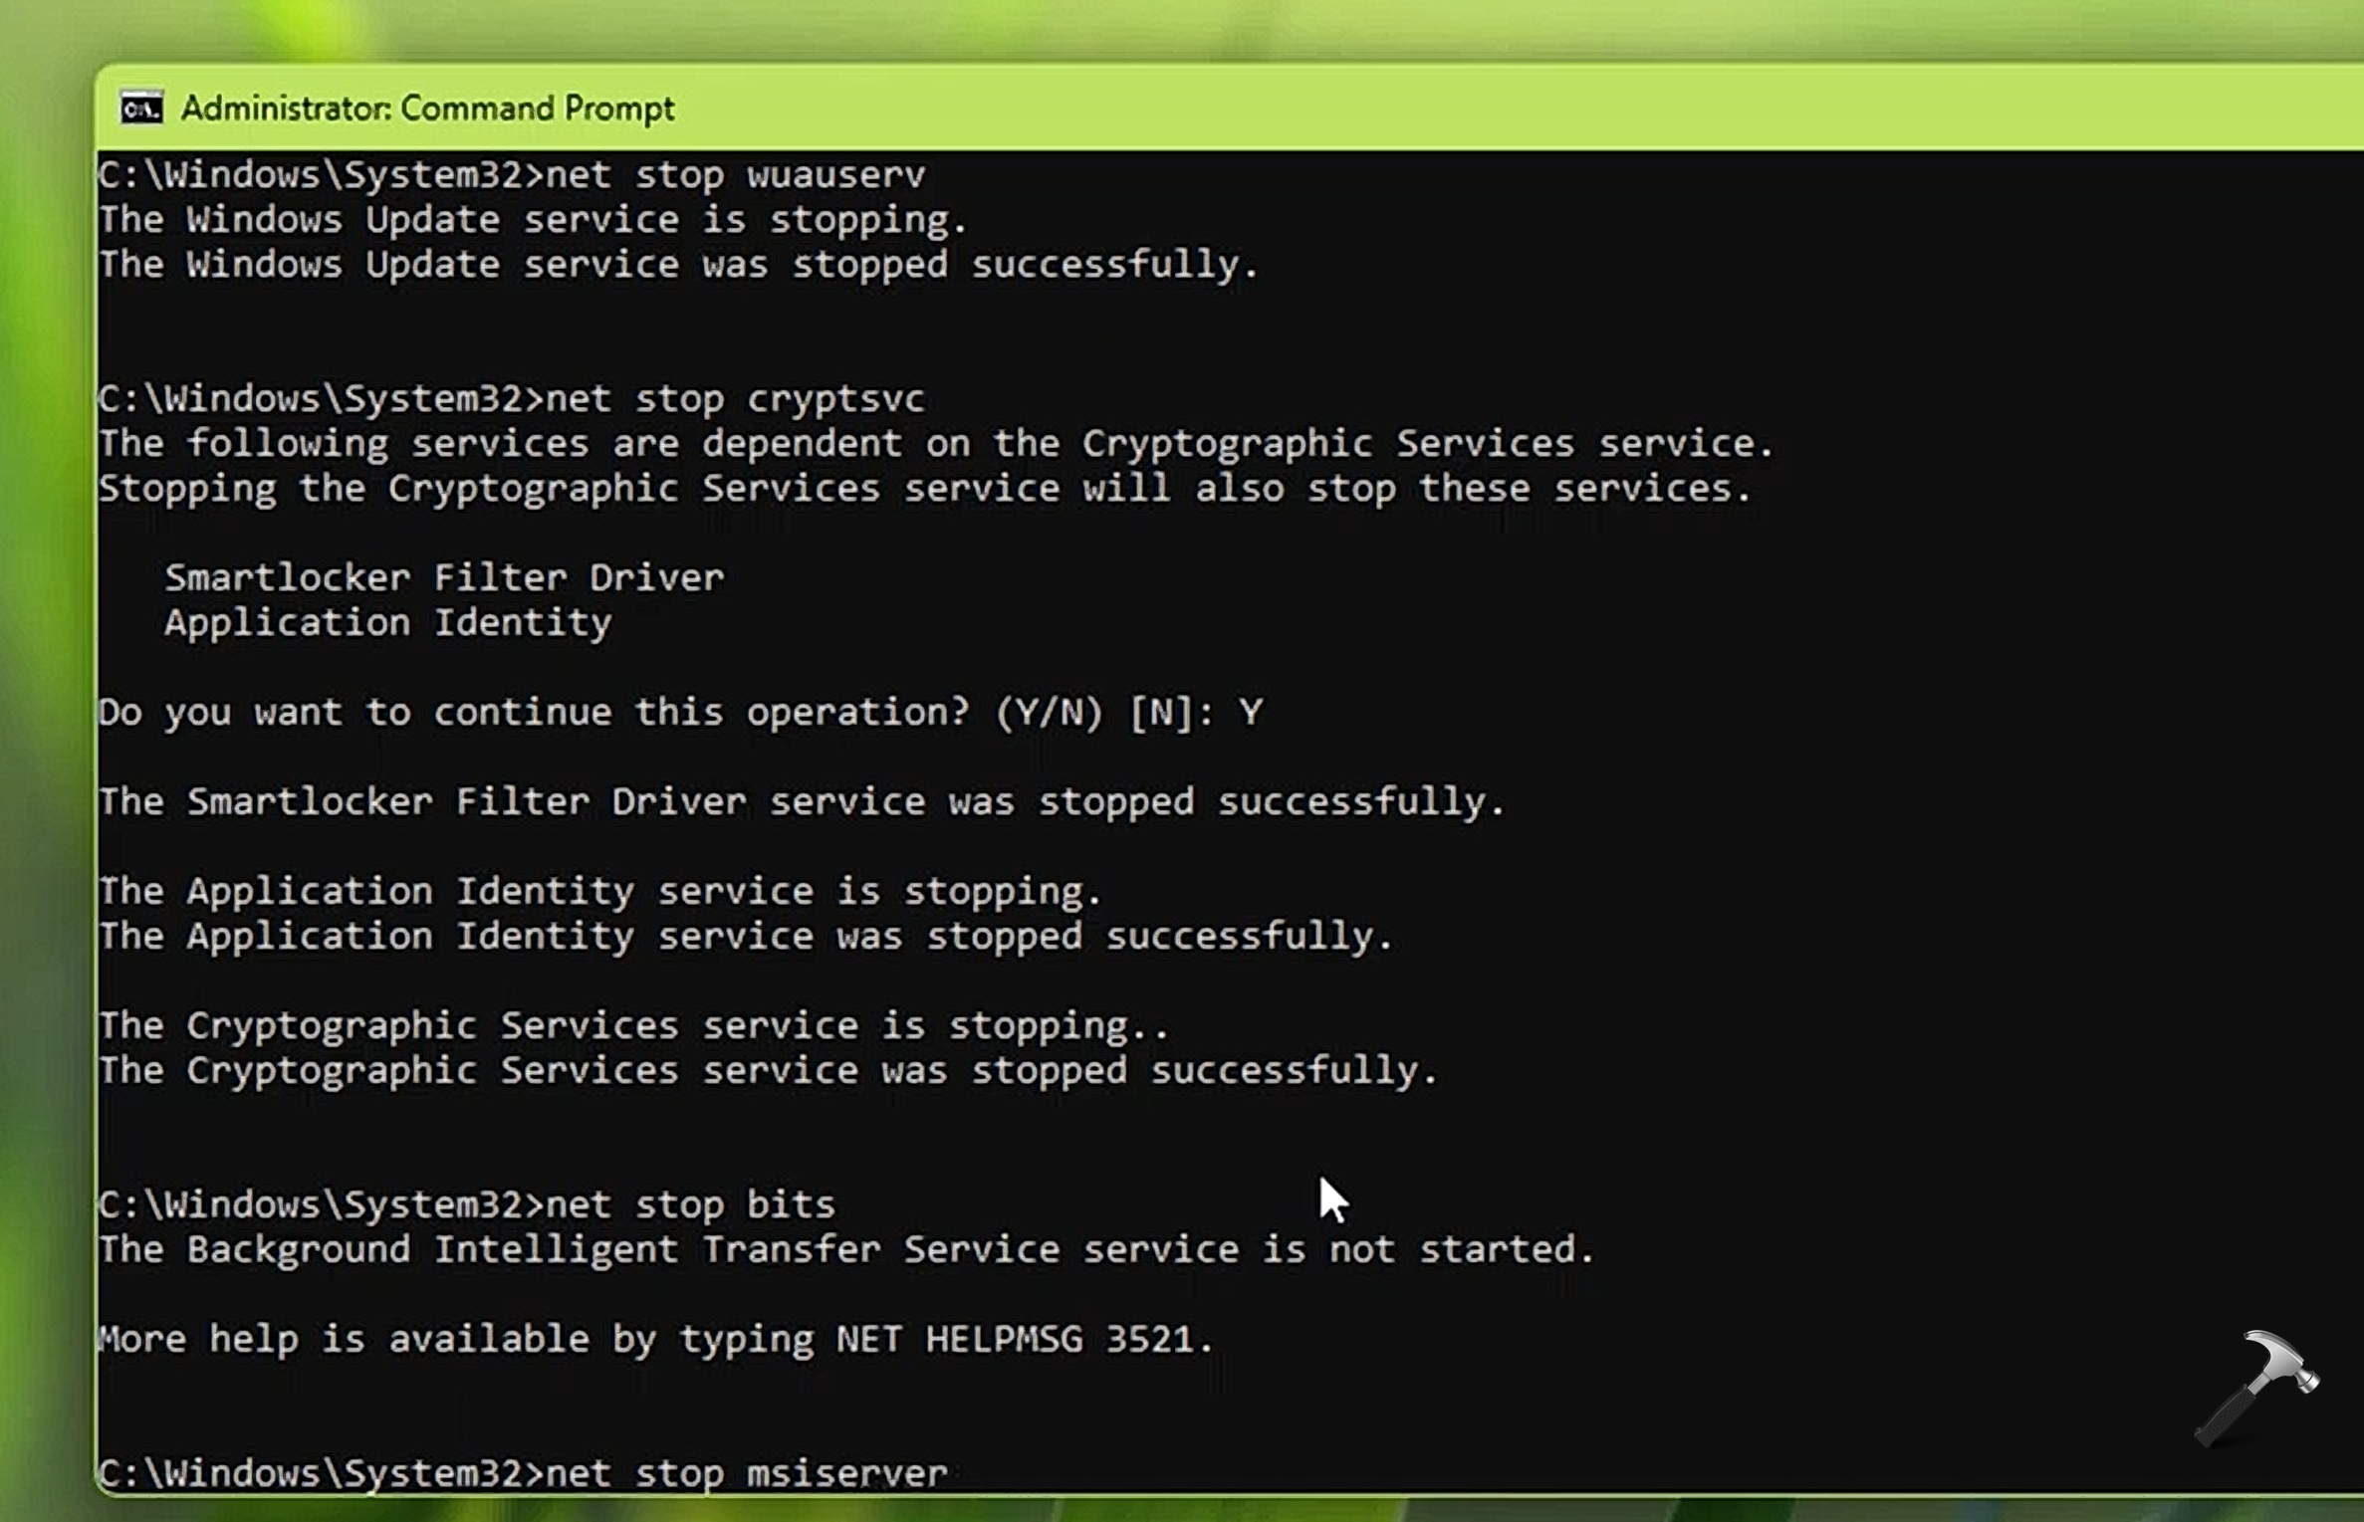Viewport: 2364px width, 1522px height.
Task: Click 'Windows Update service was stopped successfully' line
Action: (677, 265)
